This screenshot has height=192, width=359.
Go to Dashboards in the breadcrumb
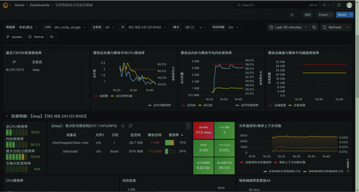coord(40,5)
